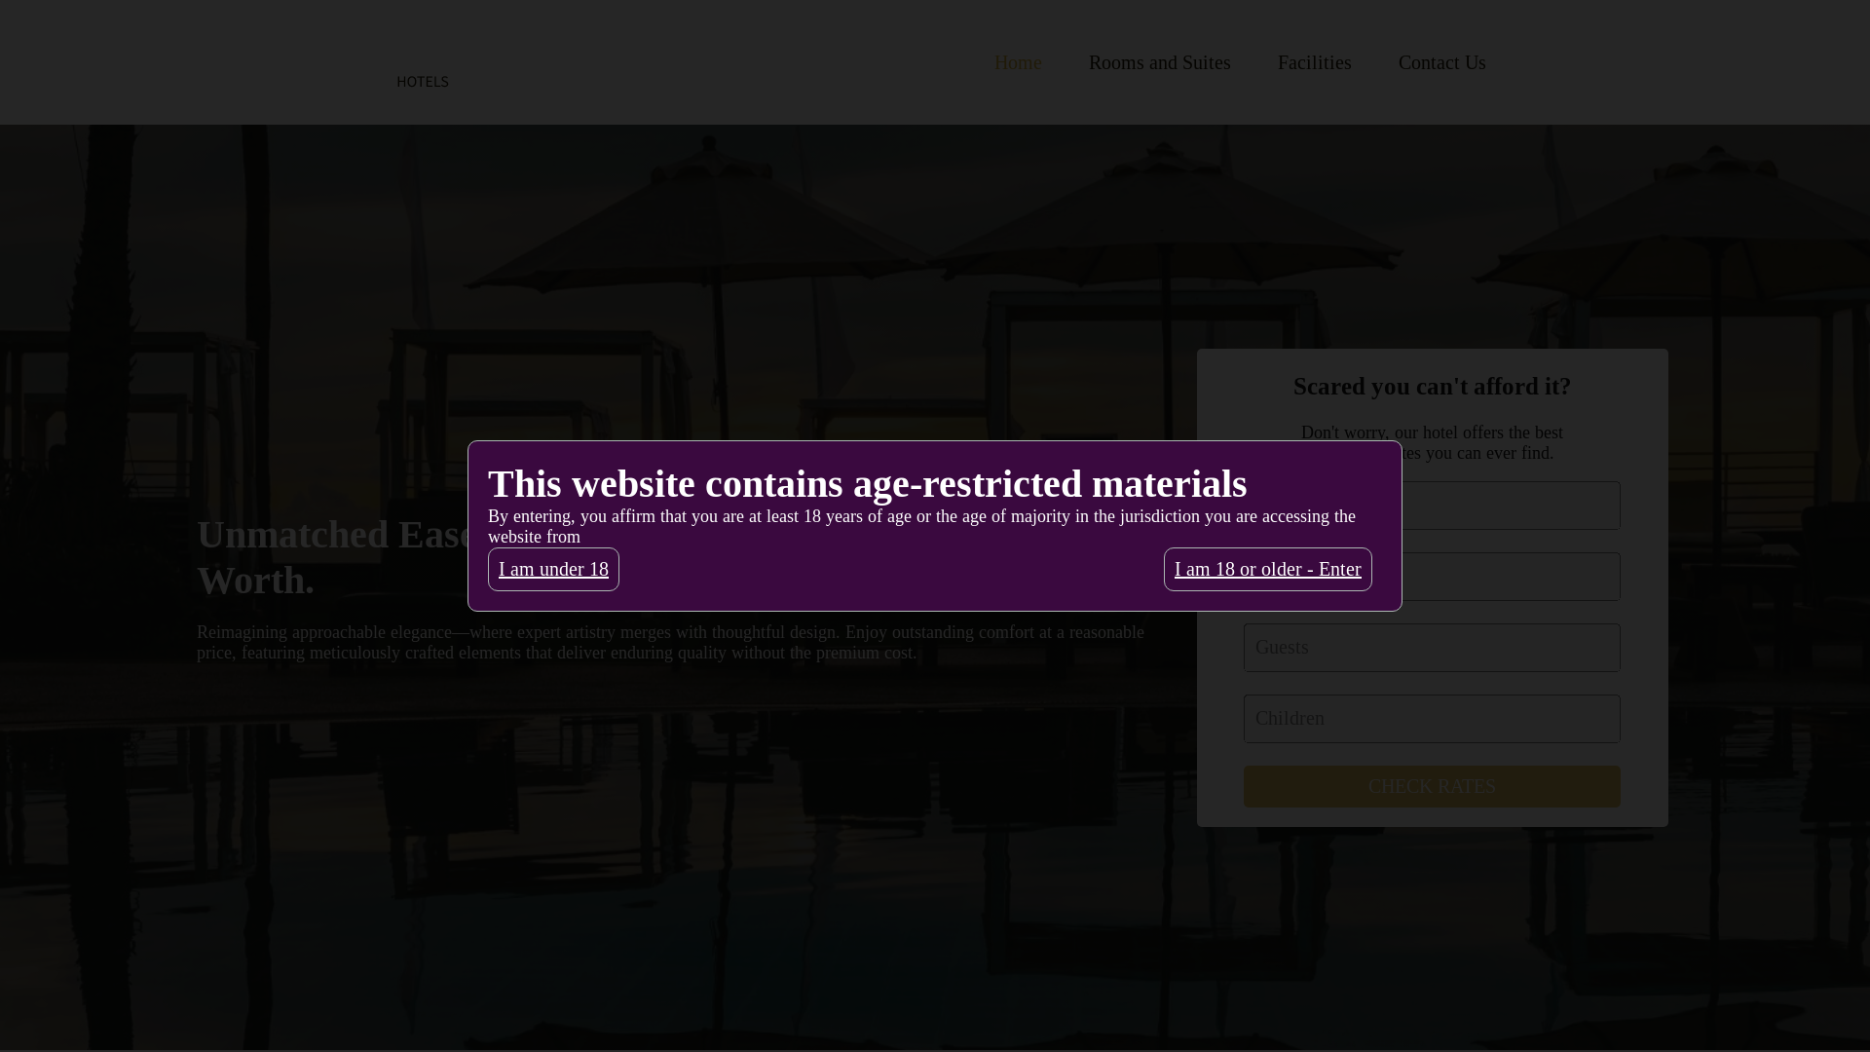Open the Facilities menu item
Image resolution: width=1870 pixels, height=1052 pixels.
click(1314, 62)
